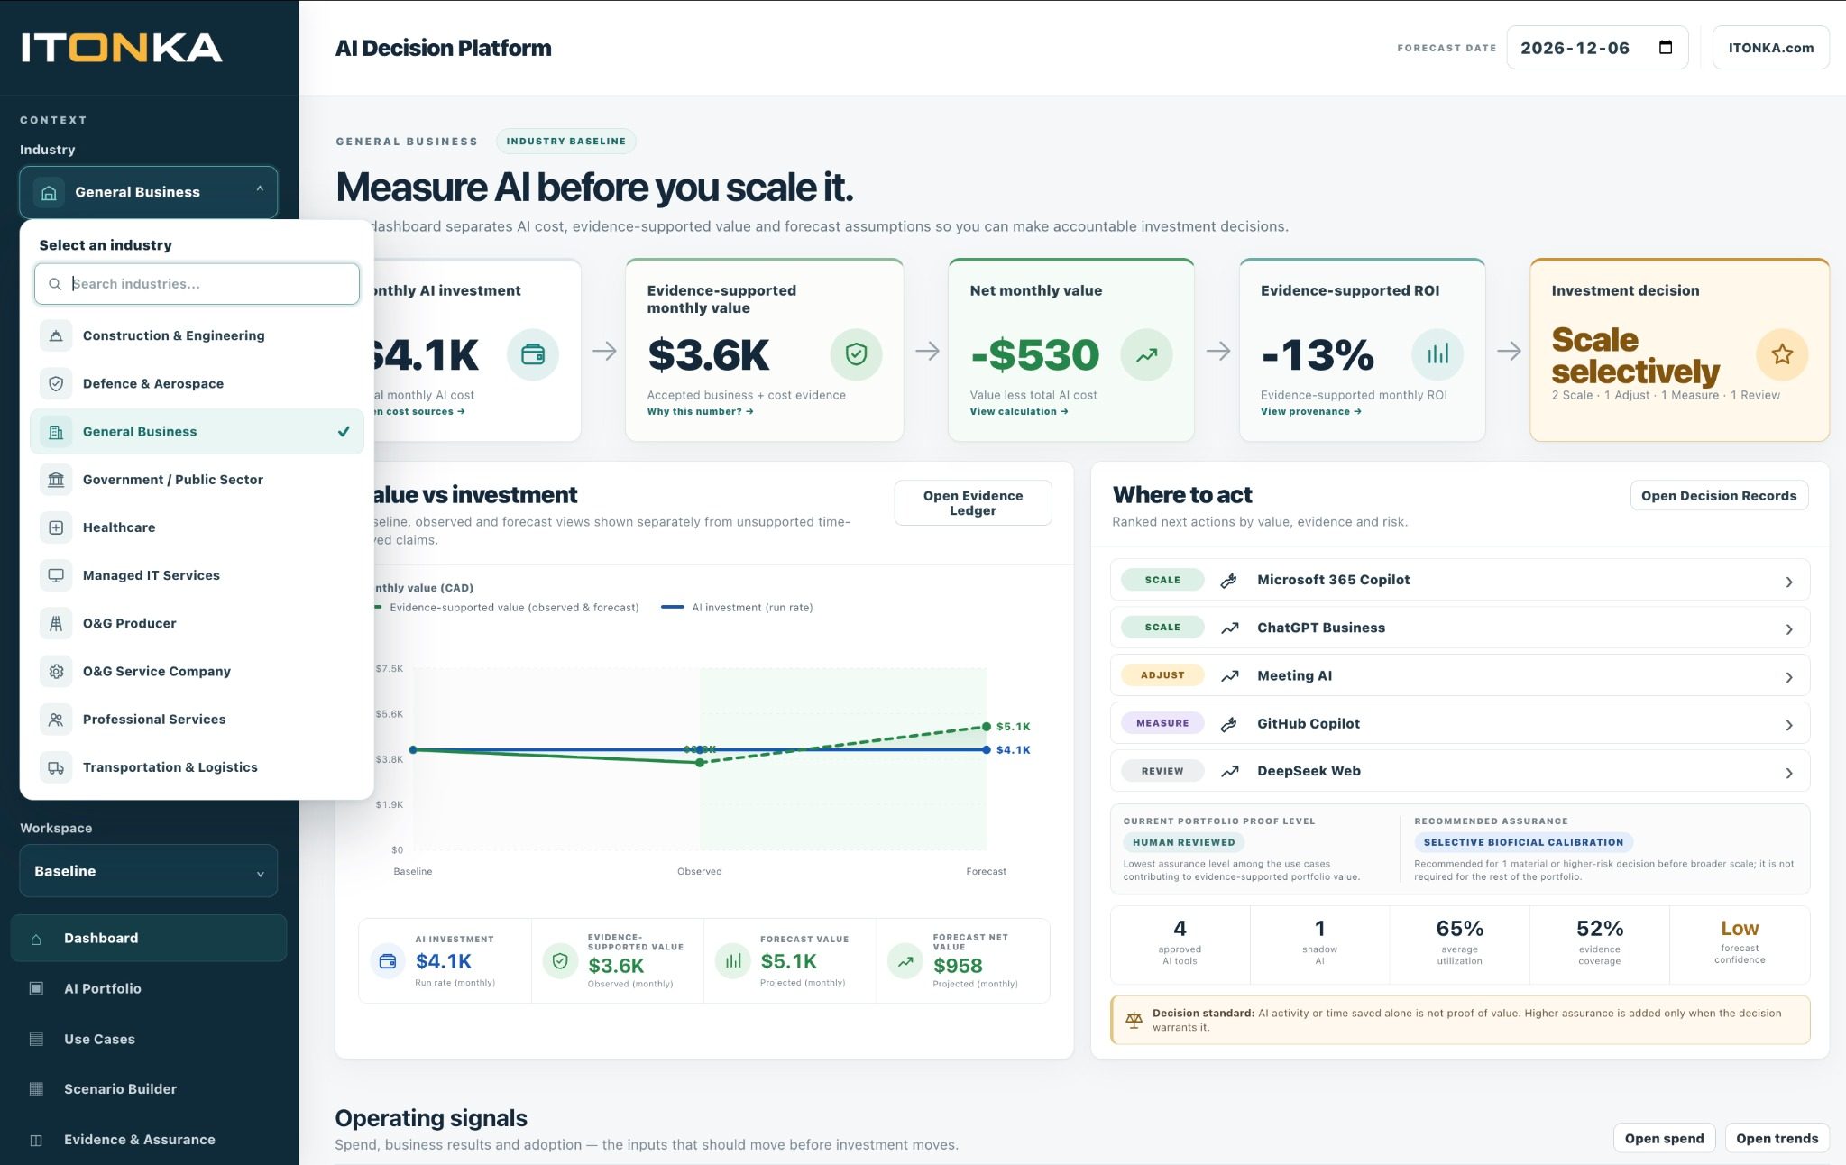Viewport: 1846px width, 1165px height.
Task: Expand the Meeting AI row chevron
Action: pos(1789,677)
